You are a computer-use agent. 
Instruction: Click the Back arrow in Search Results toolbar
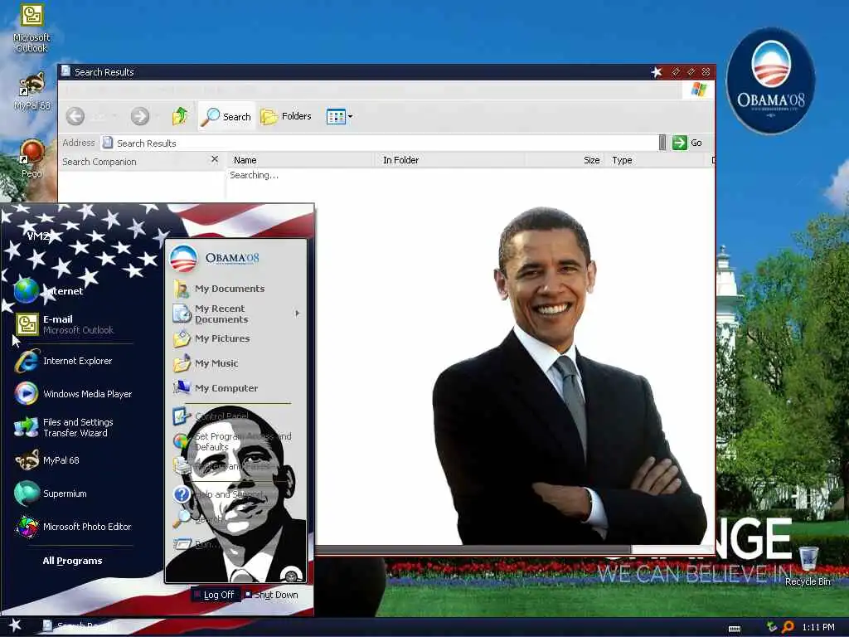(75, 116)
